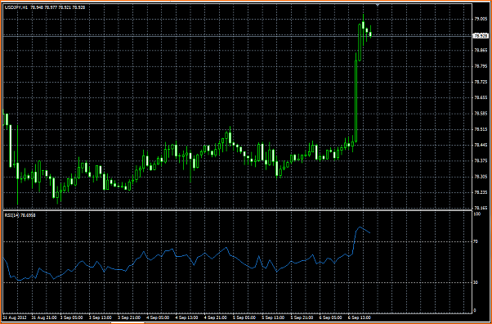Click the 5 Sep 05:00 time label
Screen dimensions: 492x324
[244, 317]
